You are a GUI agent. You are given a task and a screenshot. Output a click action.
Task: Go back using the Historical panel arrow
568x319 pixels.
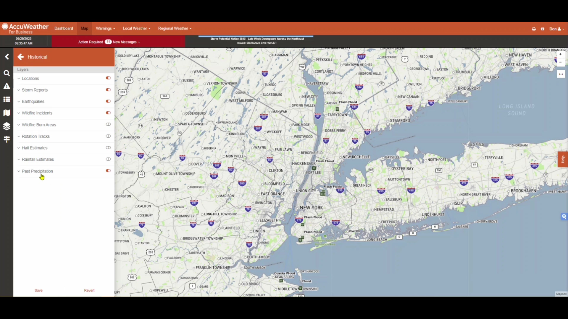pyautogui.click(x=20, y=57)
